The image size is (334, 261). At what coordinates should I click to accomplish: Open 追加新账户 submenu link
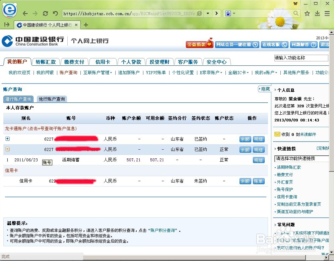pos(129,72)
